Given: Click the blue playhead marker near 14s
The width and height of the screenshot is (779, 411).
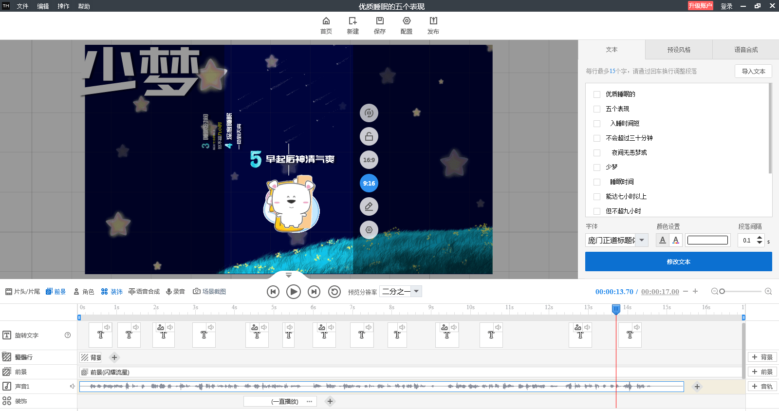Looking at the screenshot, I should pyautogui.click(x=616, y=309).
